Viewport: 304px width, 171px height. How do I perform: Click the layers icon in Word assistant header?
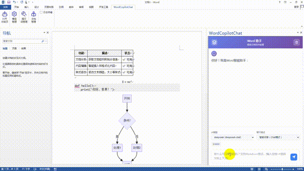click(x=214, y=42)
